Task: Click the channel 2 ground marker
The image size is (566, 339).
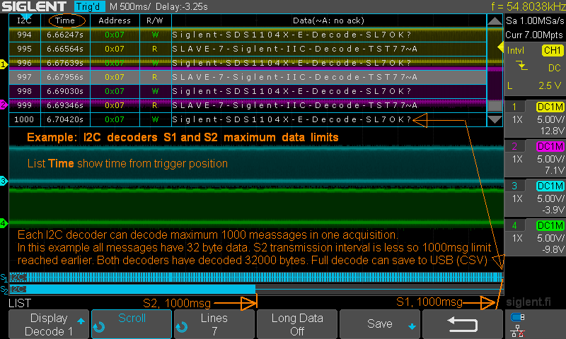Action: [4, 105]
